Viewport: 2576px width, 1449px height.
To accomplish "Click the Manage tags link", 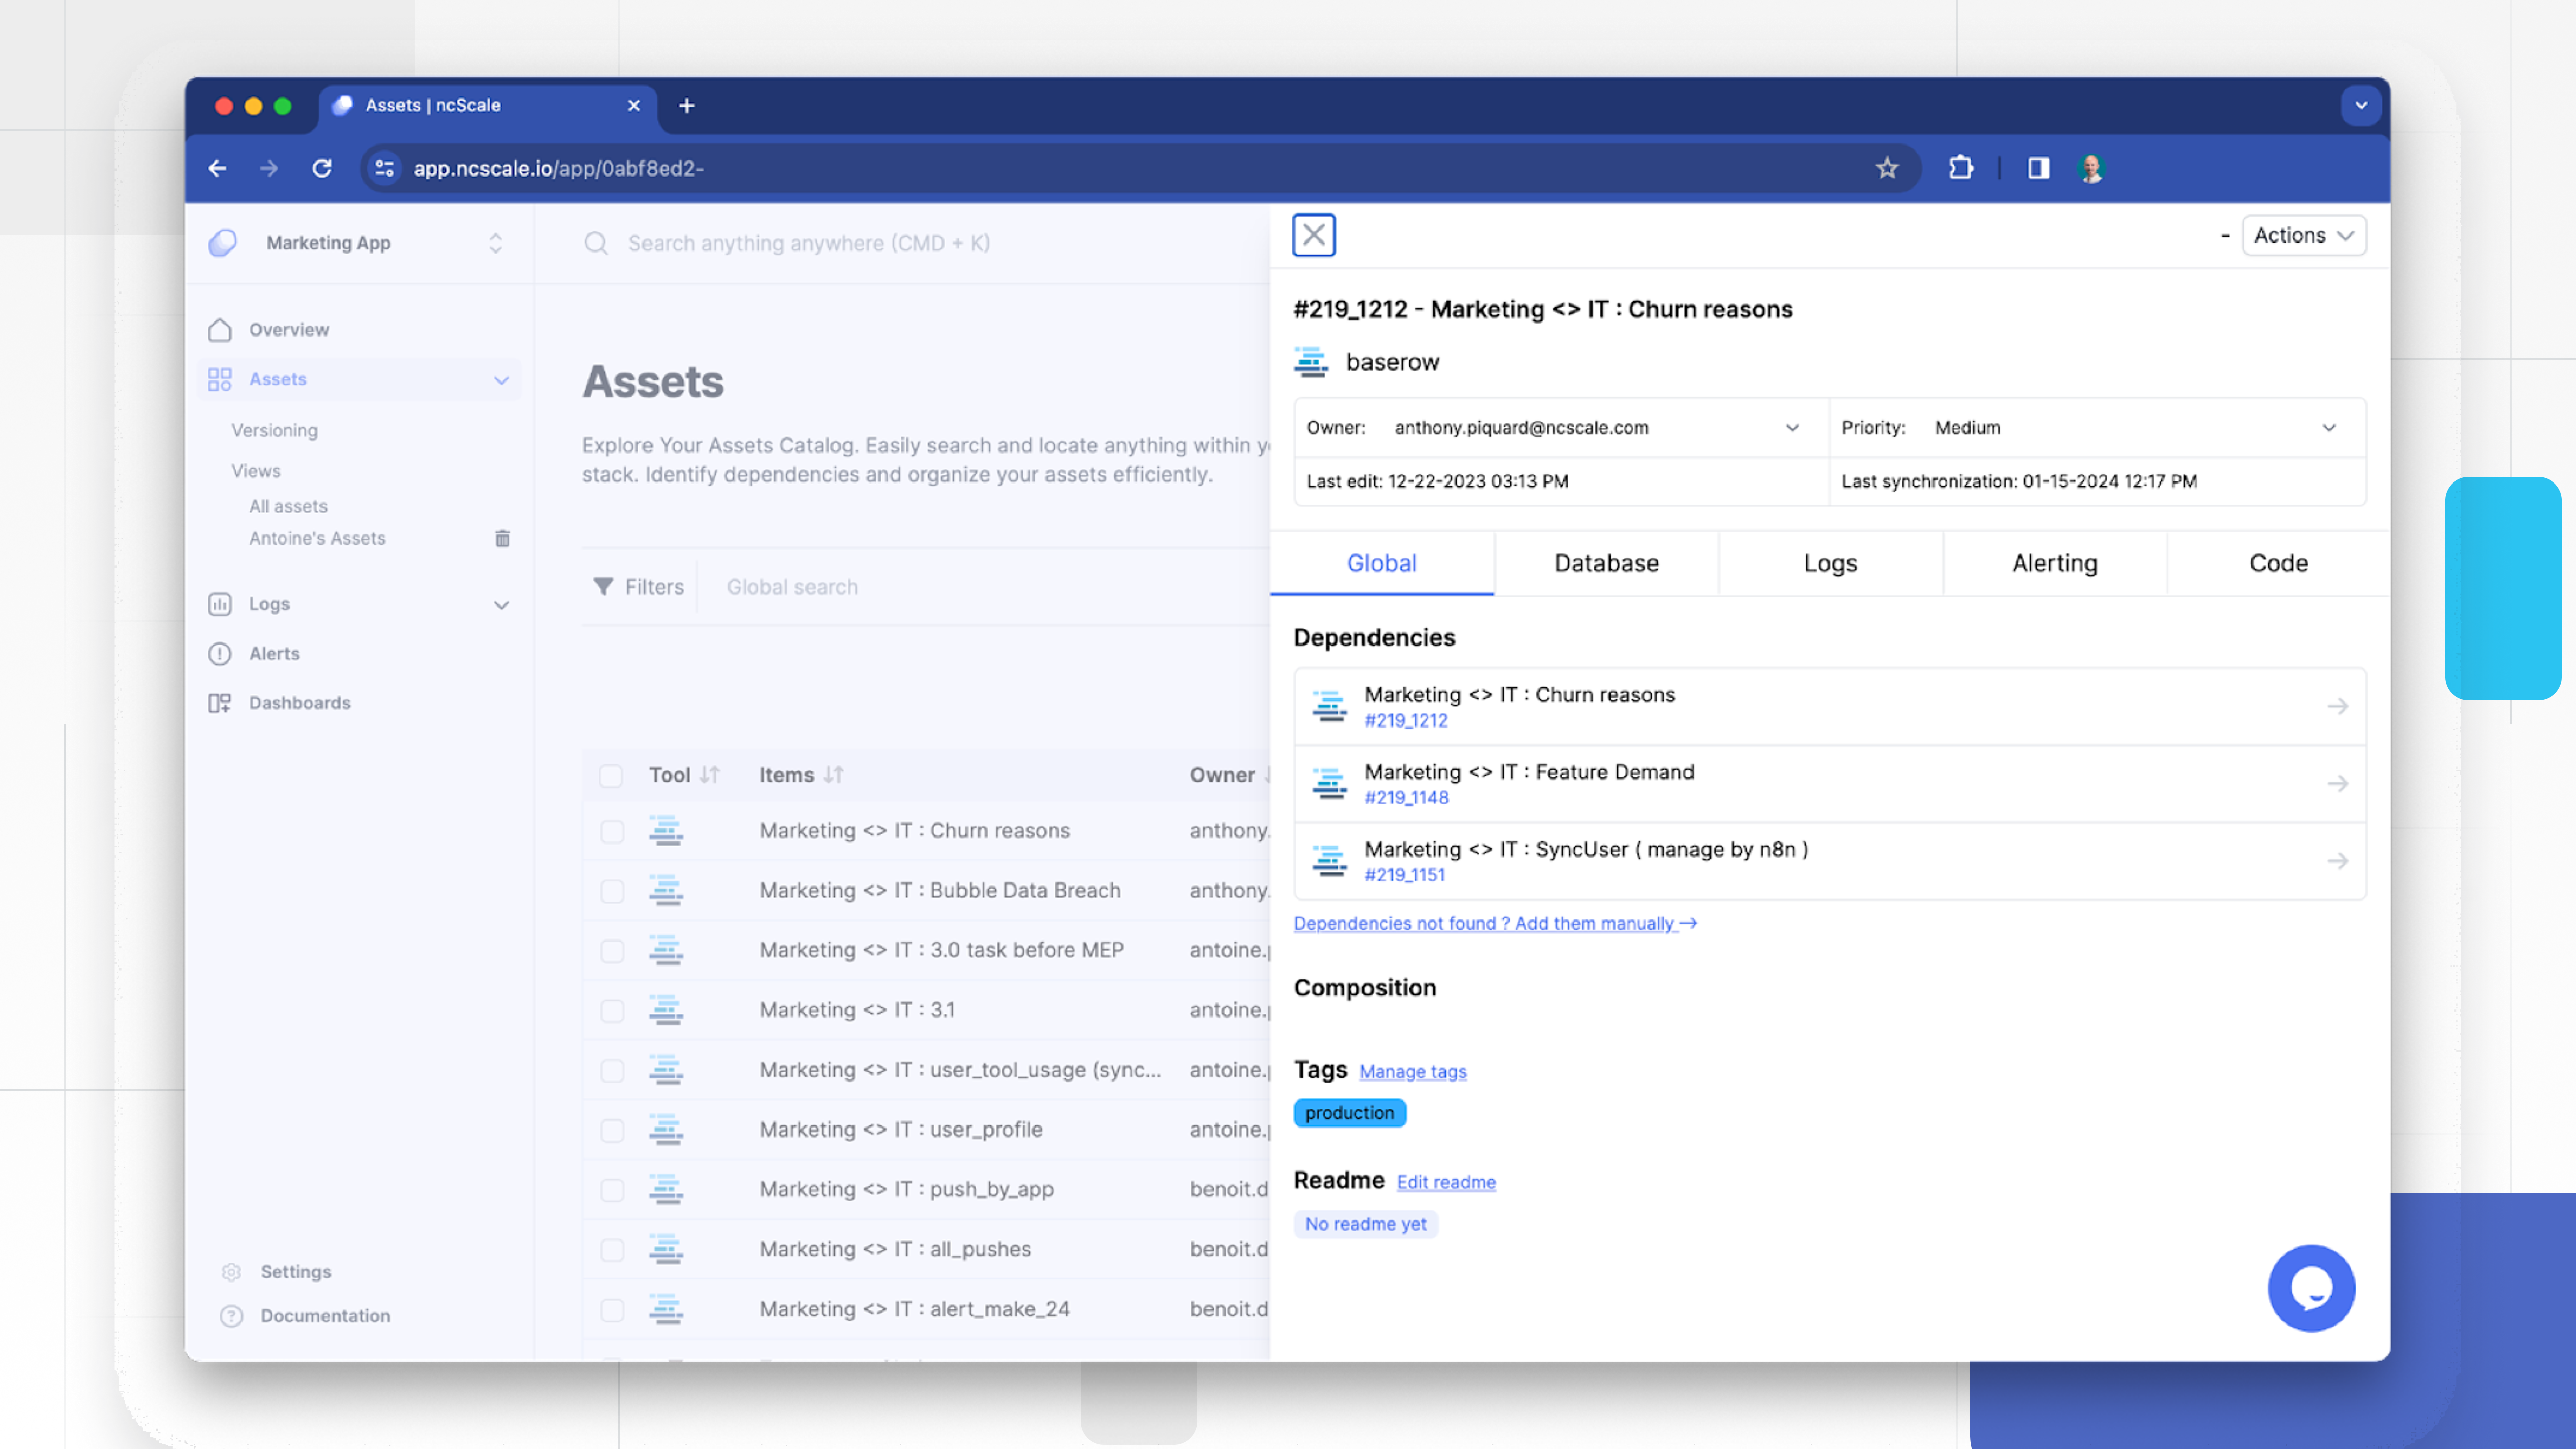I will point(1412,1071).
